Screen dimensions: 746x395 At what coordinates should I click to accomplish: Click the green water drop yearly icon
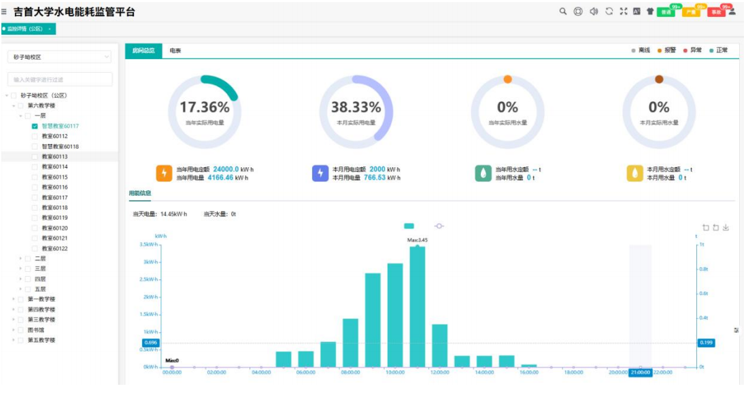click(x=484, y=173)
